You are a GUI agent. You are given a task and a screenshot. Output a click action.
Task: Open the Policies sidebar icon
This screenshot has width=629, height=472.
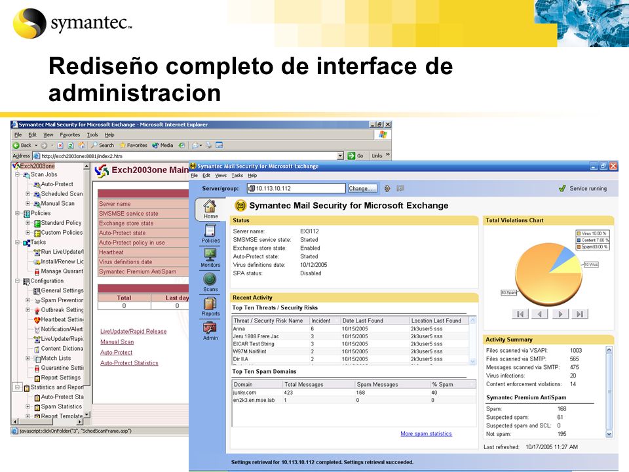(x=210, y=234)
